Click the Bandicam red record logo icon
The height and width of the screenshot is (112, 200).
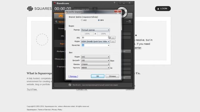(55, 3)
